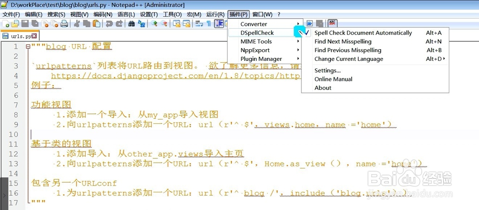Open the 编码(N) menu
The image size is (479, 210).
pyautogui.click(x=103, y=14)
